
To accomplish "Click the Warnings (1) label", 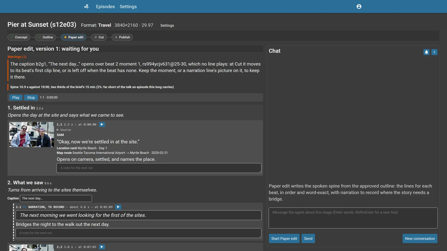I will point(17,57).
